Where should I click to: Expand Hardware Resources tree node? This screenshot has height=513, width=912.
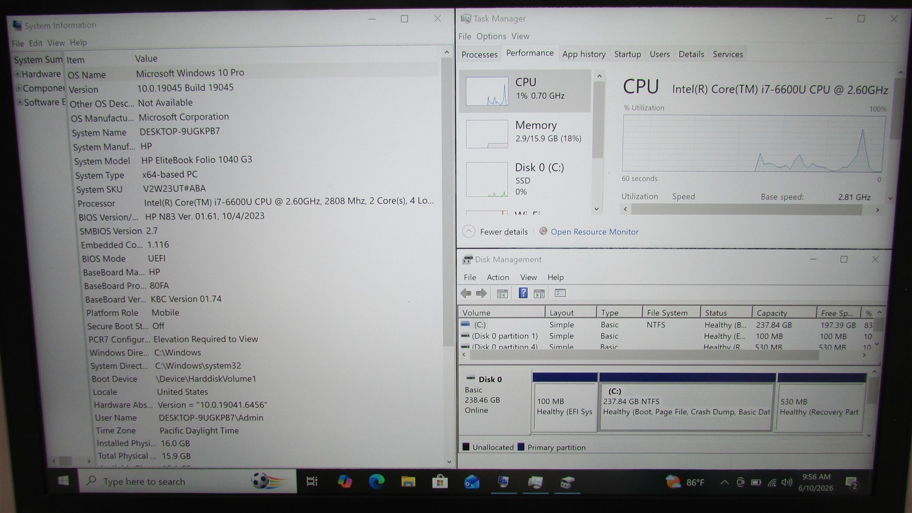18,74
